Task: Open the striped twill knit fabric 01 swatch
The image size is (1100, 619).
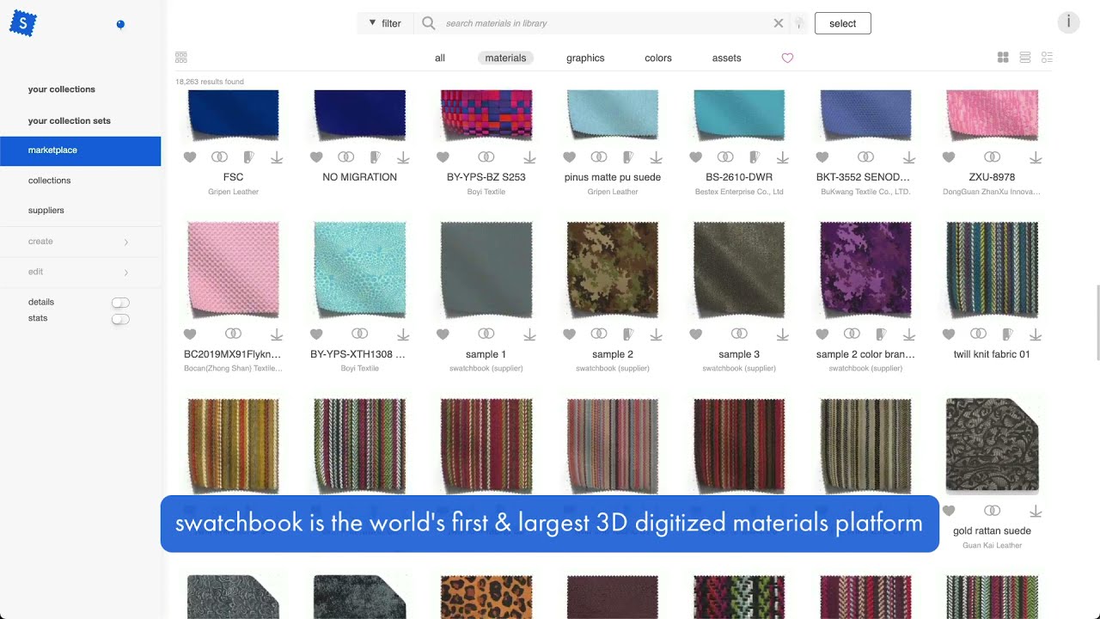Action: tap(992, 269)
